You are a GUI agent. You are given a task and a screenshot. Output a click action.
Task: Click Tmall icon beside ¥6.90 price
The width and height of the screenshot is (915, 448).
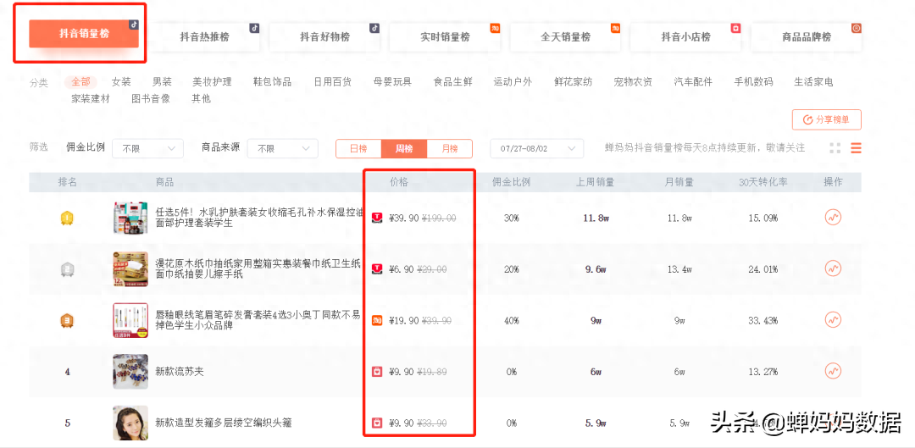(377, 269)
